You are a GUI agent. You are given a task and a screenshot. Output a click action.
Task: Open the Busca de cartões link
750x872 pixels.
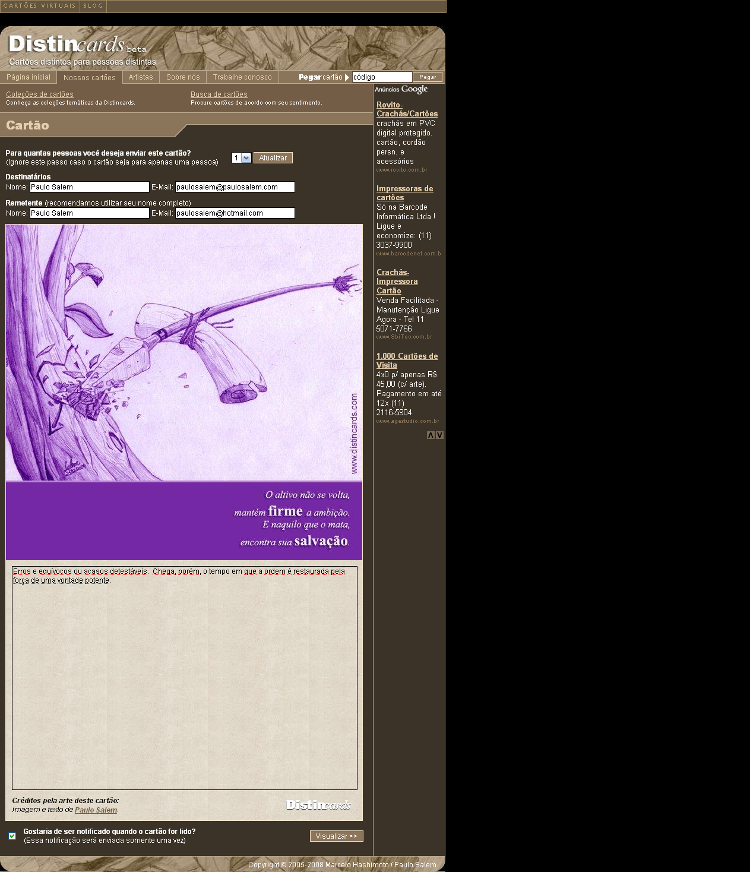click(219, 94)
